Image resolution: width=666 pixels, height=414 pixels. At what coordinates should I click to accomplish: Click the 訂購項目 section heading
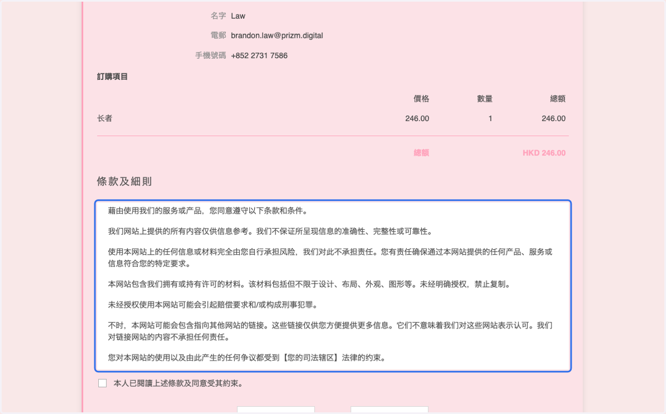coord(113,77)
